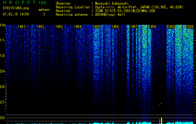Click the Observer field label
This screenshot has height=124, width=196.
coord(63,3)
